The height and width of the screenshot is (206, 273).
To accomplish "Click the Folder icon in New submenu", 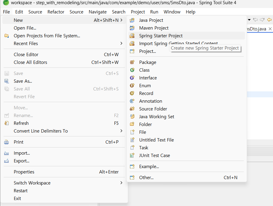I will click(132, 124).
